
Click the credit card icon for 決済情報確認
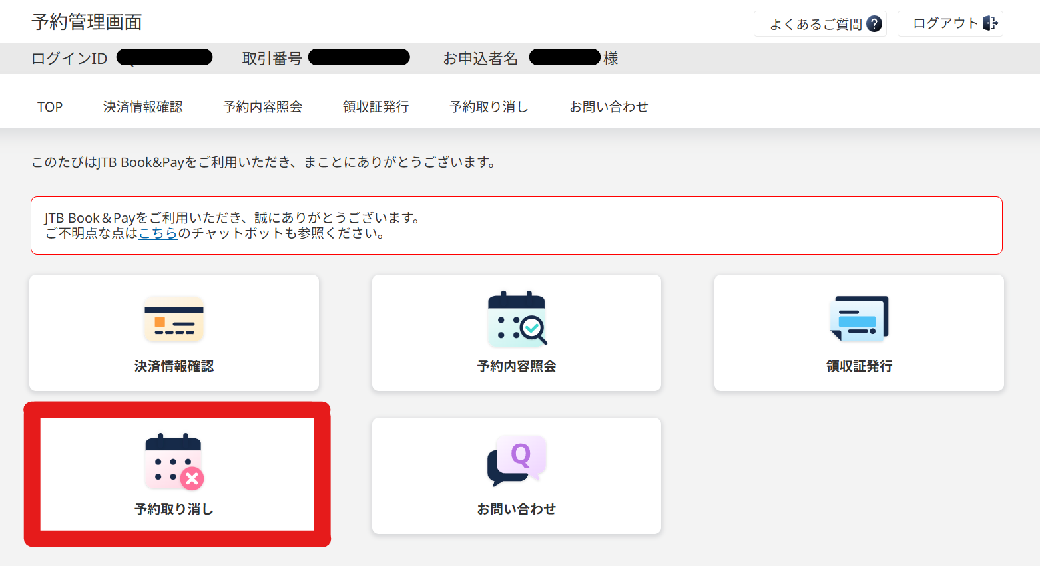pyautogui.click(x=174, y=319)
